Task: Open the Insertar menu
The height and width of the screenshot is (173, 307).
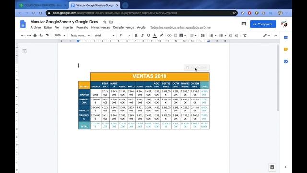Action: point(68,28)
